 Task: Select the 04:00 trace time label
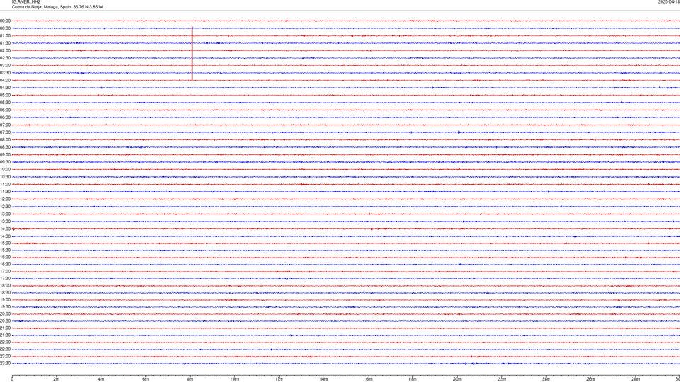[5, 80]
